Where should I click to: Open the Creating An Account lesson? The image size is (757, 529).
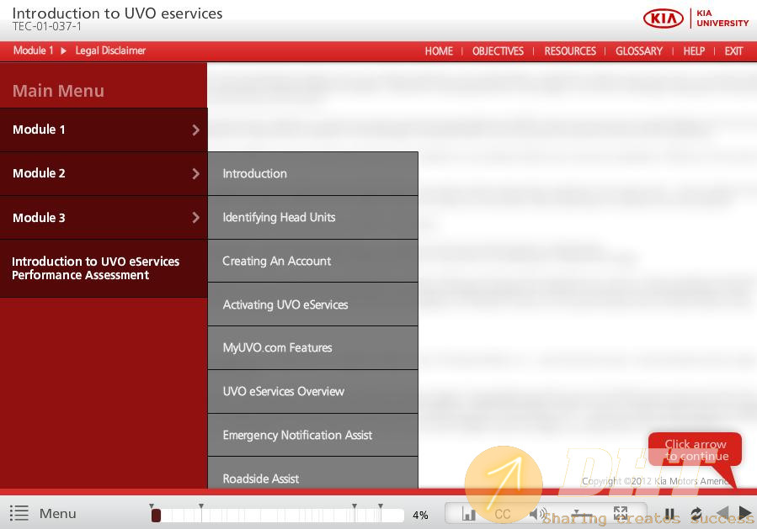point(313,261)
